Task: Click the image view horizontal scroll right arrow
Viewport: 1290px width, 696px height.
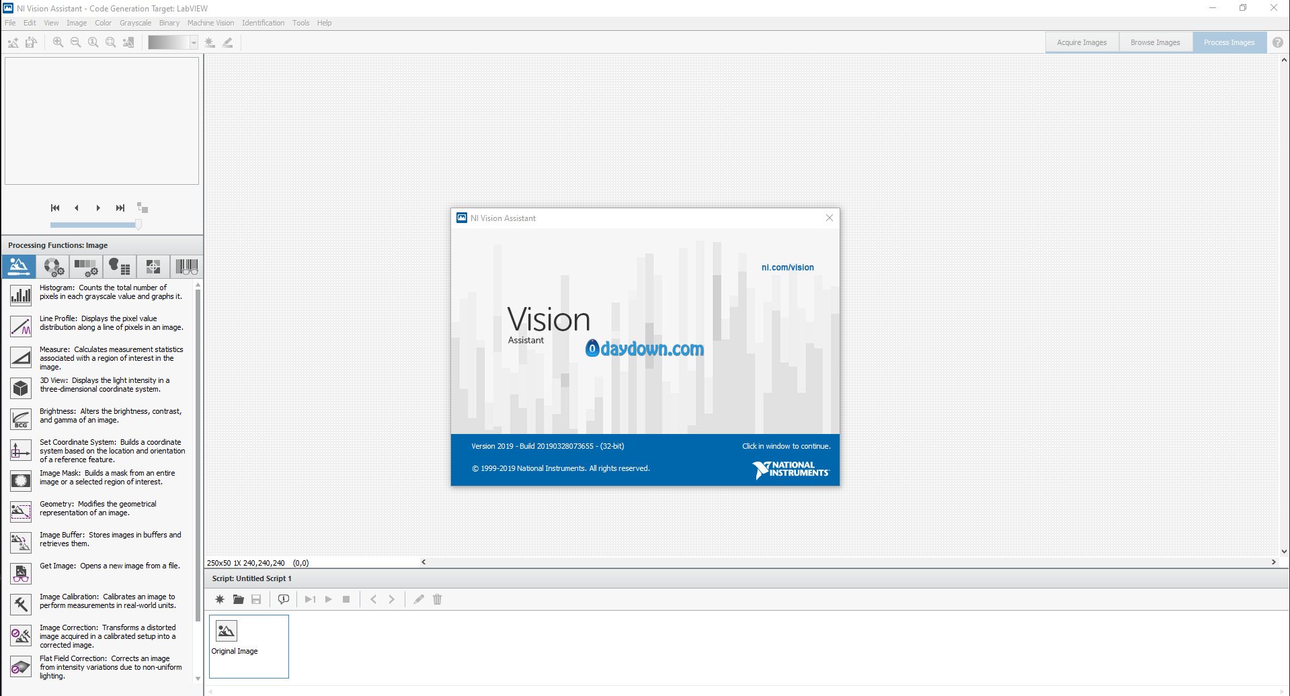Action: (x=1273, y=562)
